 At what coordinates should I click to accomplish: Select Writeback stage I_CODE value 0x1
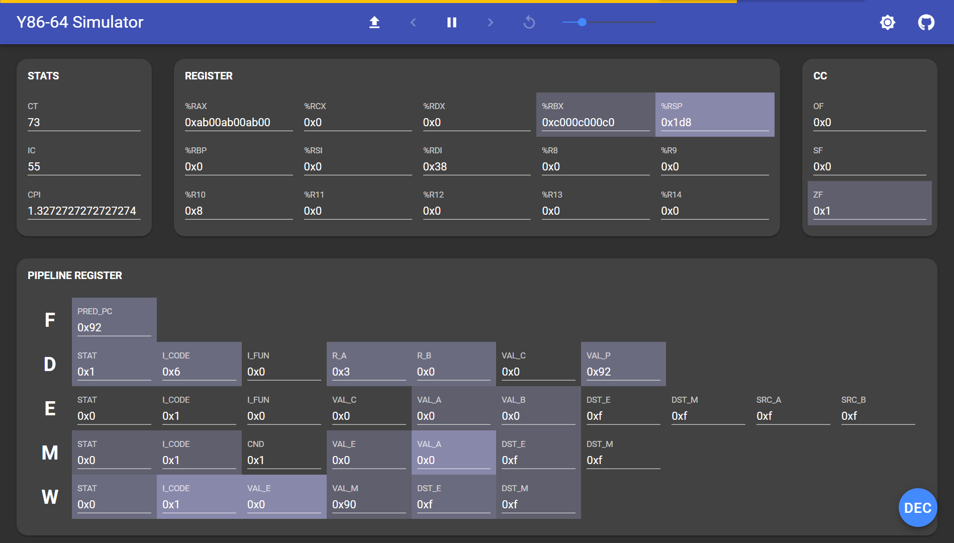point(199,505)
